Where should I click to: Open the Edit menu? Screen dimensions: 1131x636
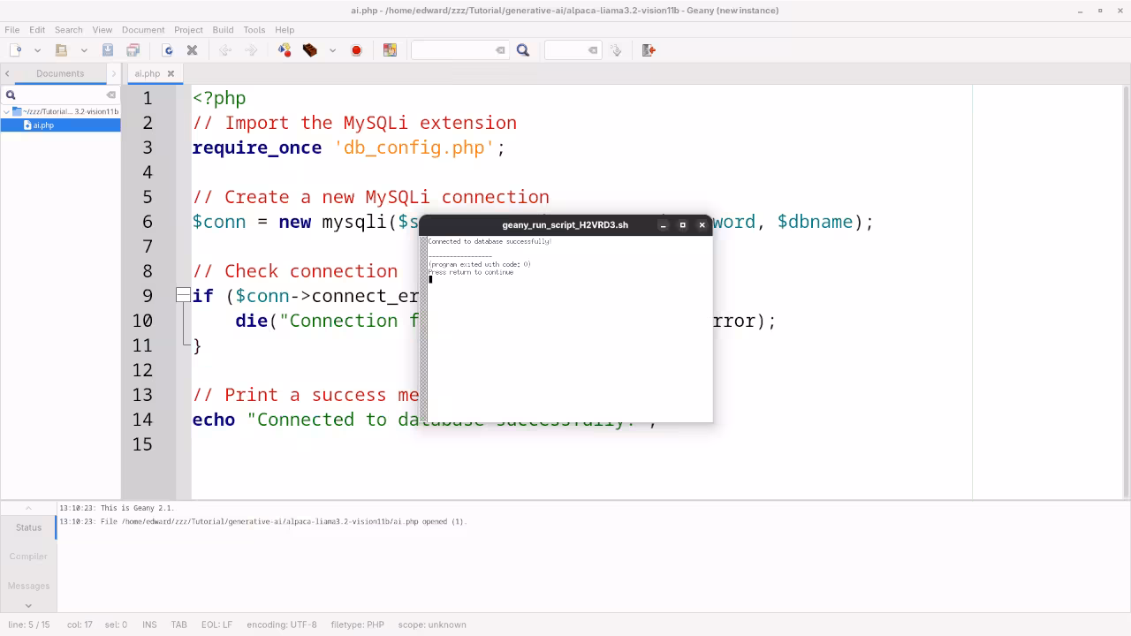point(37,29)
